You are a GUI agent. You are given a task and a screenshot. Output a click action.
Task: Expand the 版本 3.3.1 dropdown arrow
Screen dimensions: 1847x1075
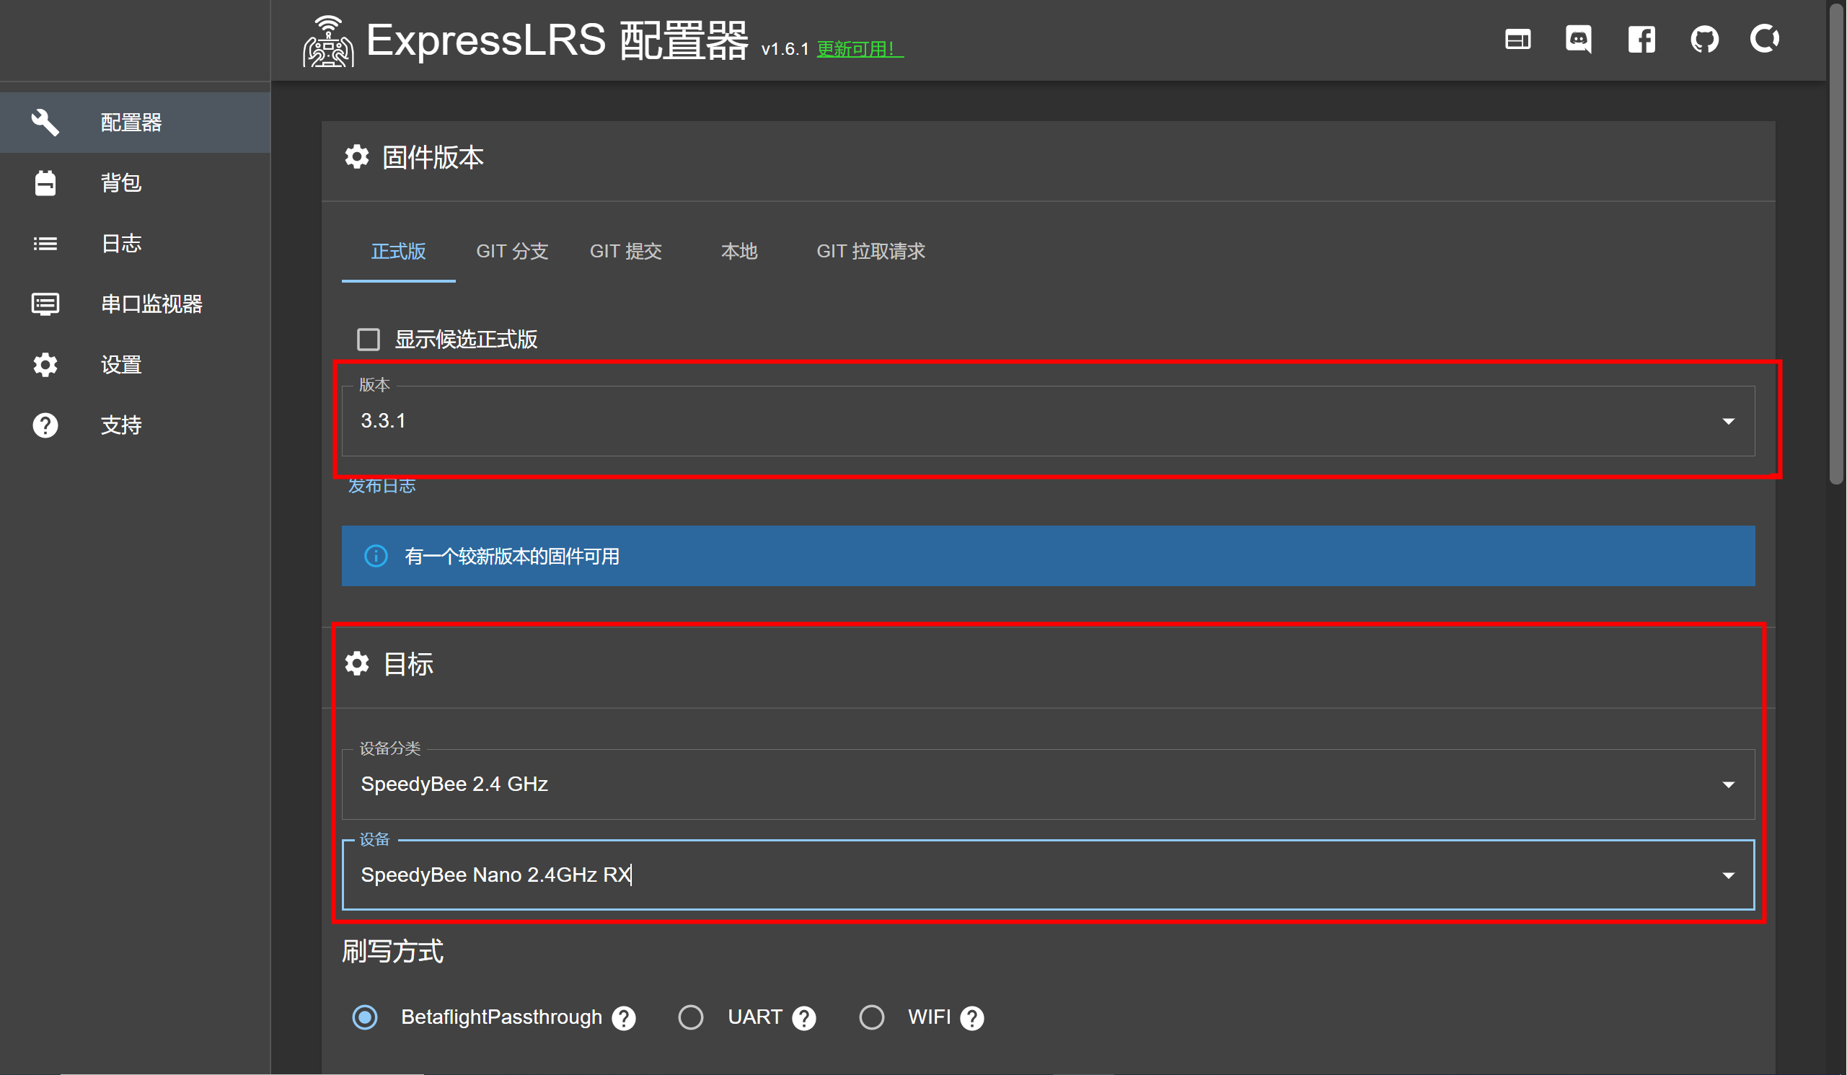click(1728, 421)
